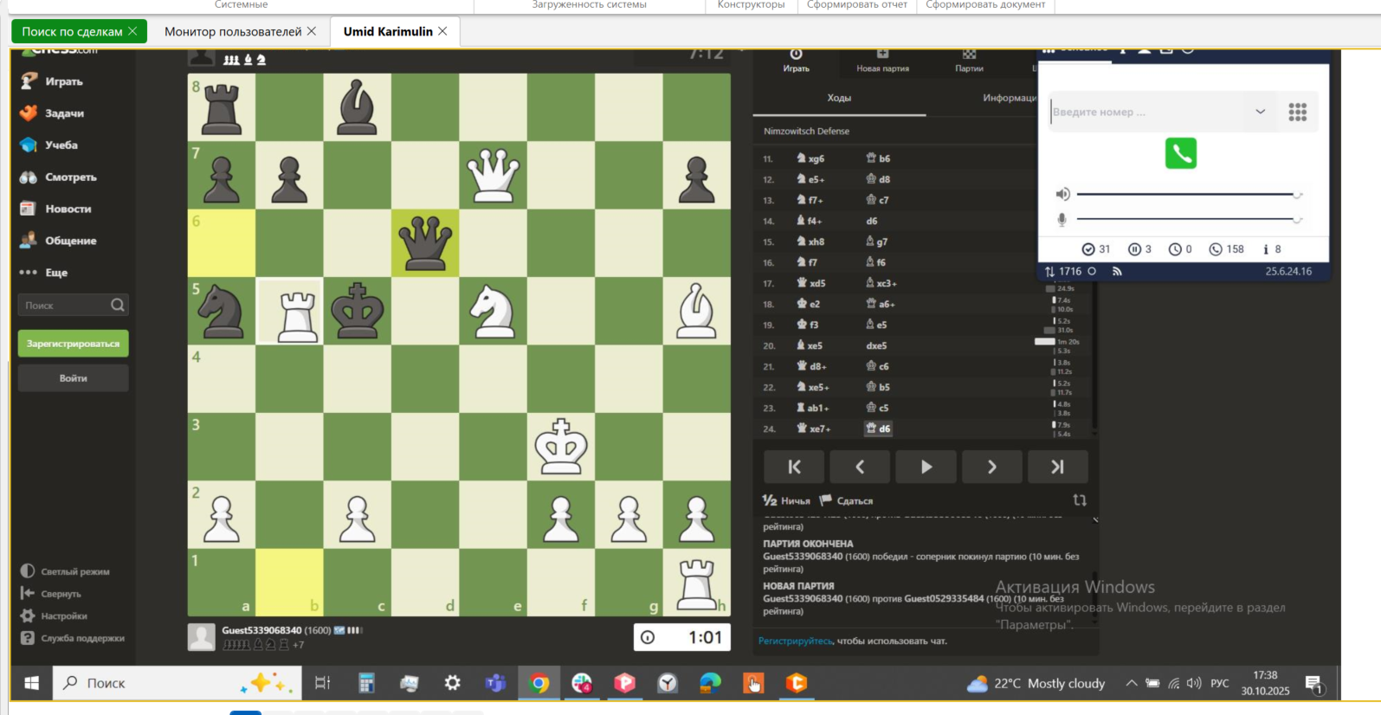Image resolution: width=1381 pixels, height=715 pixels.
Task: Open Общение section in sidebar
Action: [x=58, y=241]
